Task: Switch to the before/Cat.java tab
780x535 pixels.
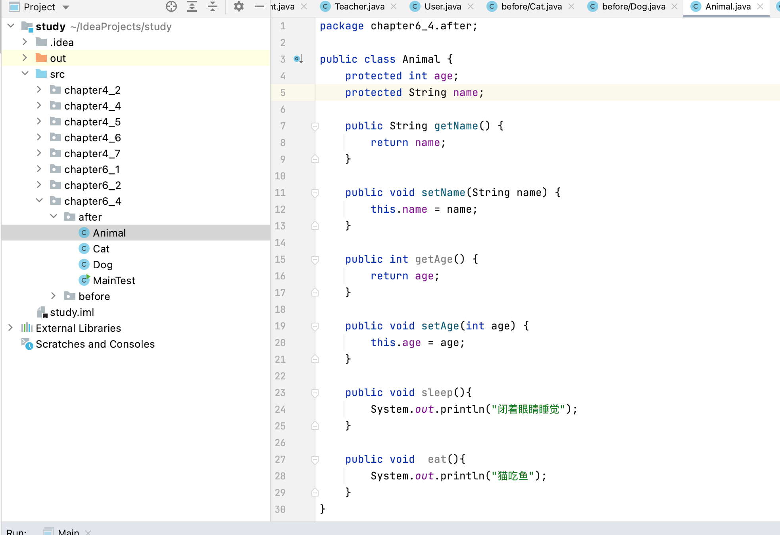Action: click(x=532, y=6)
